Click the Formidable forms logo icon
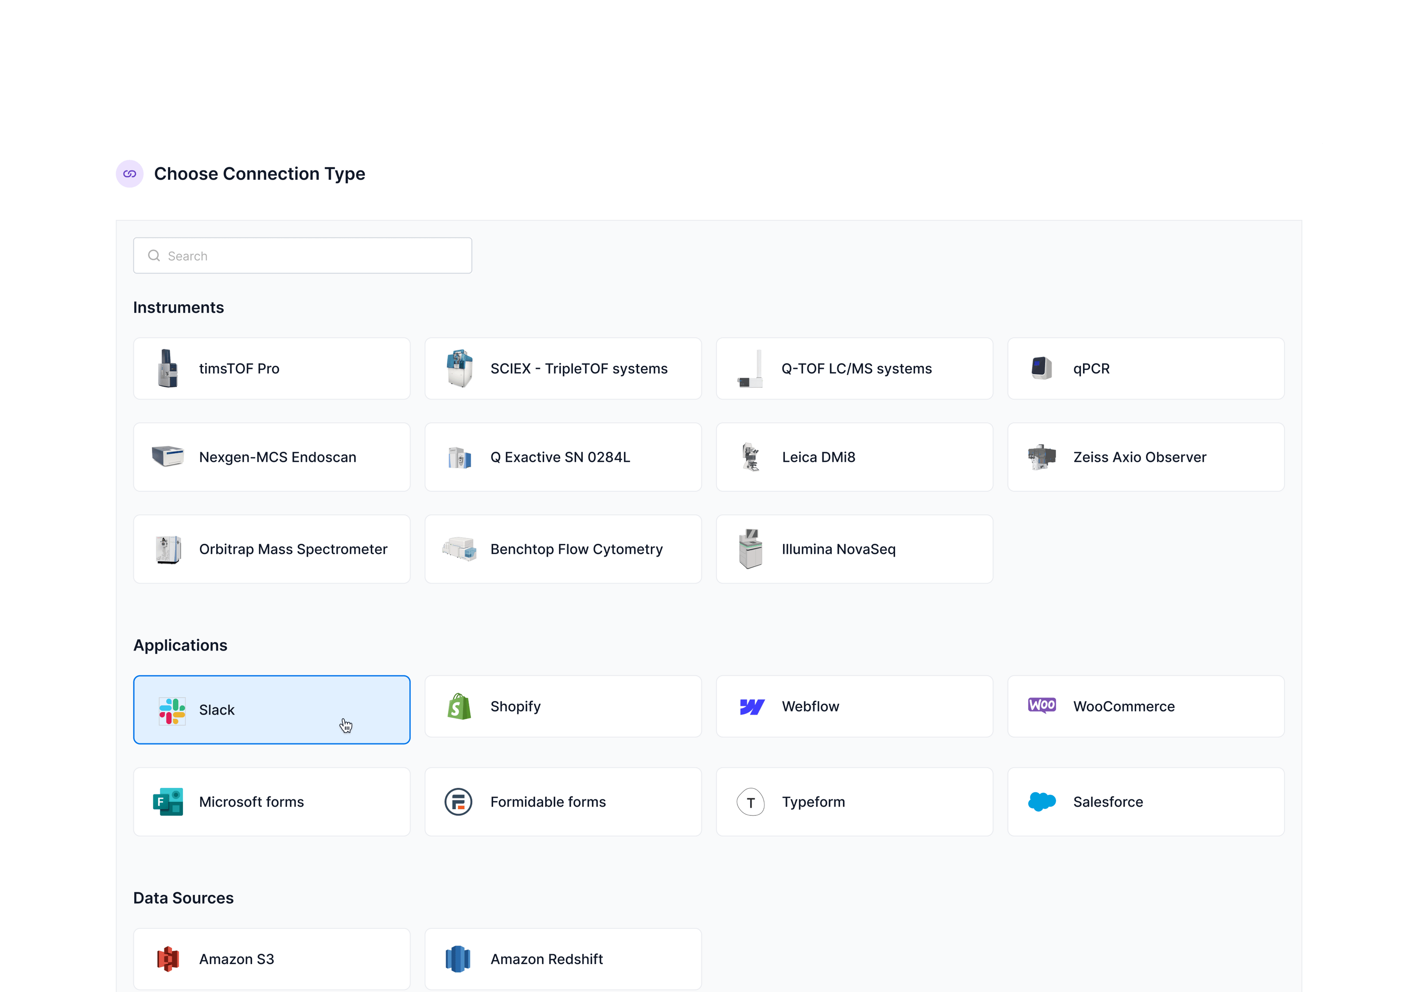Image resolution: width=1418 pixels, height=992 pixels. click(458, 802)
